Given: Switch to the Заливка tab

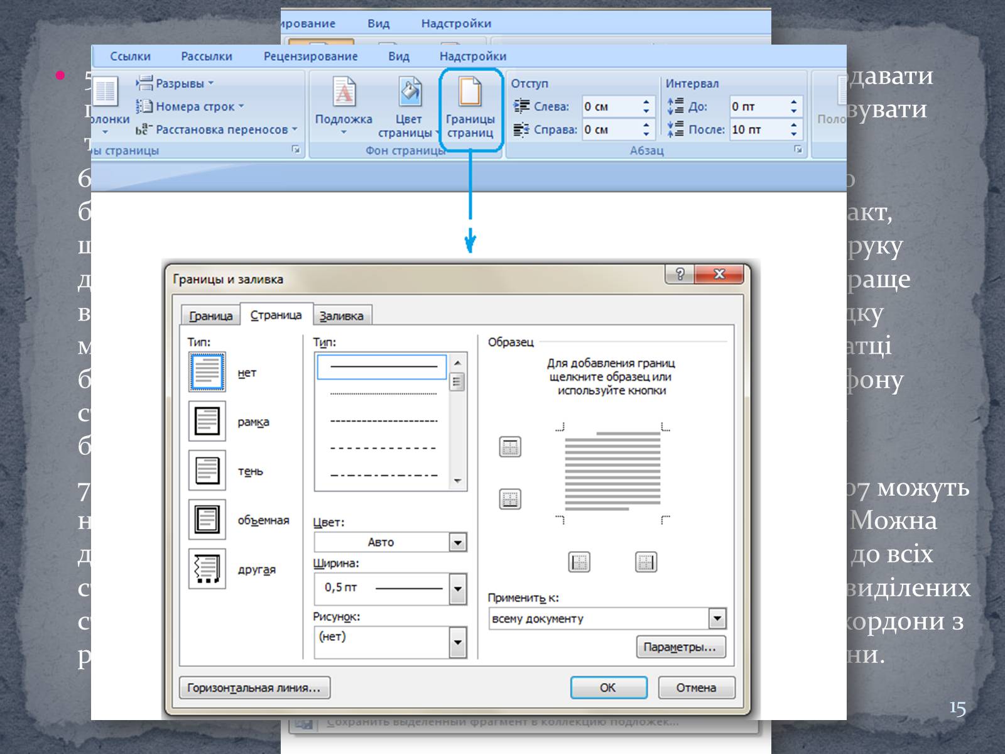Looking at the screenshot, I should point(342,315).
